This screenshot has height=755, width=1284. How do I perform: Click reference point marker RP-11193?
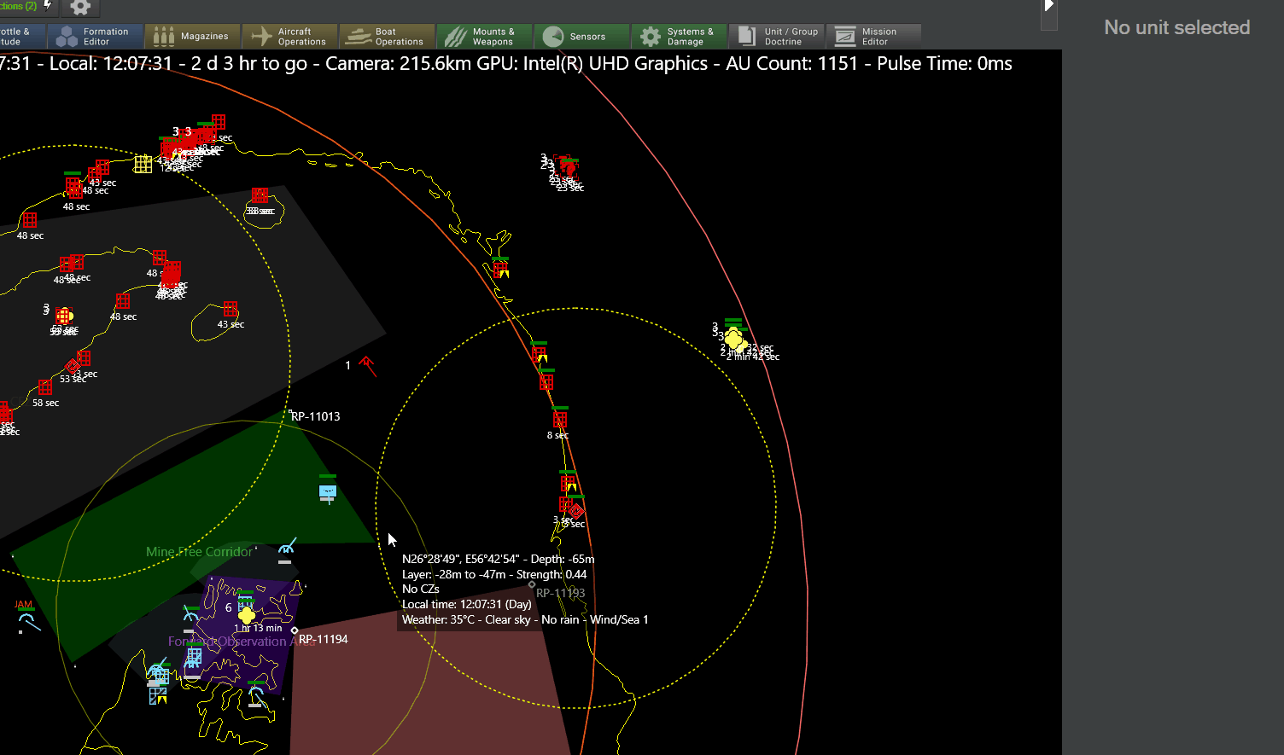[x=532, y=585]
